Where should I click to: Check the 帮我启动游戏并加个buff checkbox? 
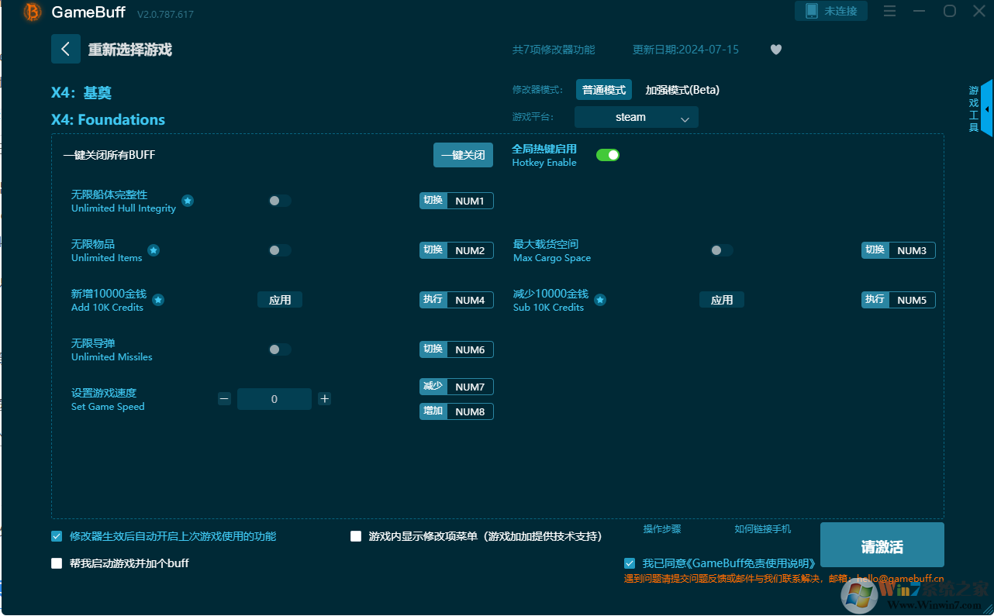[x=56, y=563]
